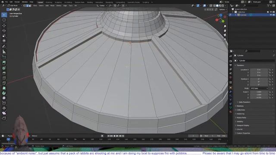
Task: Open the Modifier properties wrench tab
Action: click(x=231, y=92)
